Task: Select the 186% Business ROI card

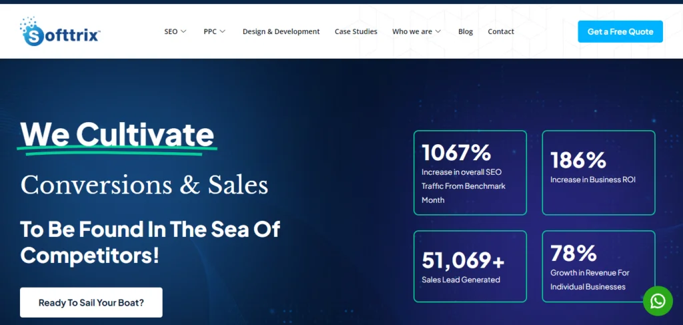Action: [598, 173]
